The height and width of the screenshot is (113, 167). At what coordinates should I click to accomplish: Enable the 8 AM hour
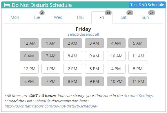pos(72,56)
